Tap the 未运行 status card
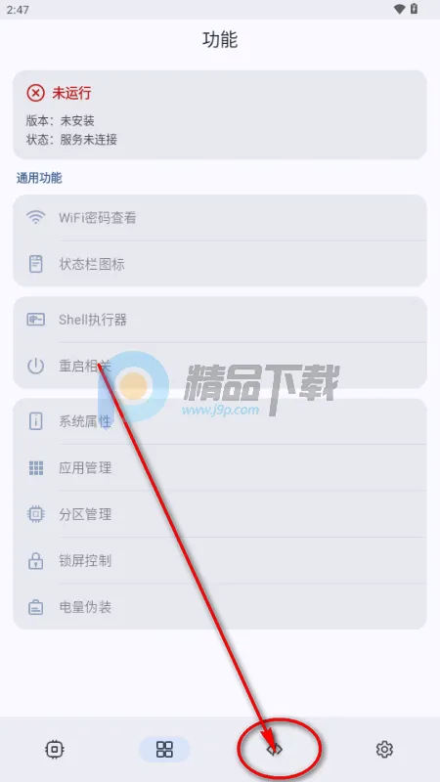Viewport: 440px width, 782px height. [219, 114]
